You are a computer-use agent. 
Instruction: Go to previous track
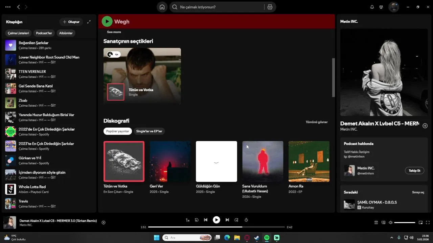[206, 220]
